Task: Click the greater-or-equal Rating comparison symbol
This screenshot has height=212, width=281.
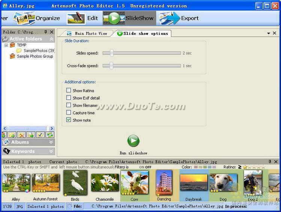Action: coord(240,167)
